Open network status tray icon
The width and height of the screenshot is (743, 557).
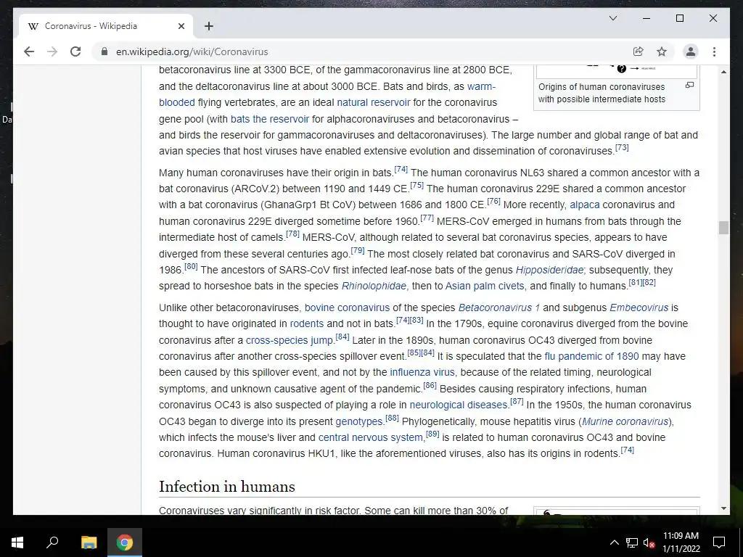[x=632, y=542]
